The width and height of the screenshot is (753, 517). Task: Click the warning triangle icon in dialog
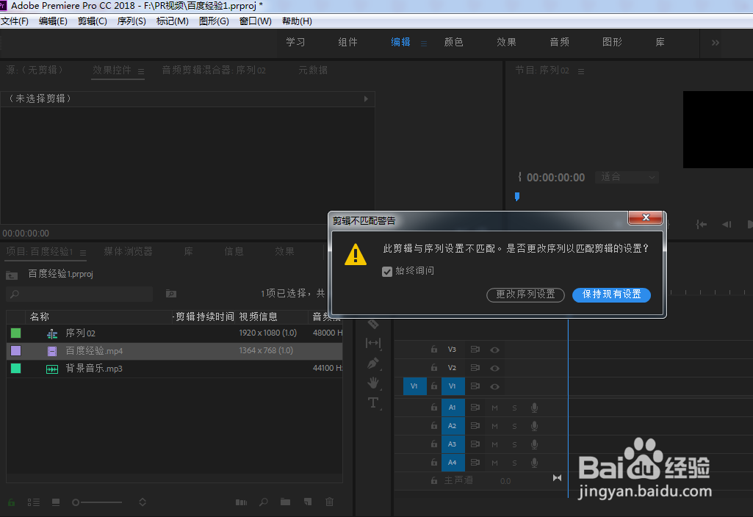pos(356,254)
